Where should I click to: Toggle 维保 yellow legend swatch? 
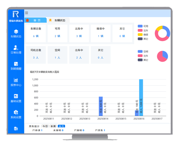tap(140, 35)
